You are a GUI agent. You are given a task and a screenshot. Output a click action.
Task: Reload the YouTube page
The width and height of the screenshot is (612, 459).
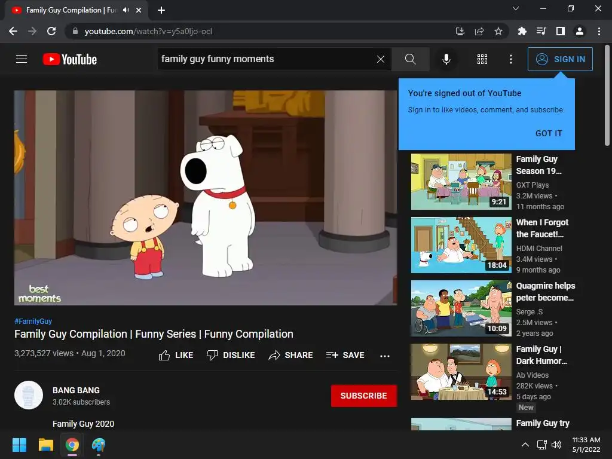point(51,31)
